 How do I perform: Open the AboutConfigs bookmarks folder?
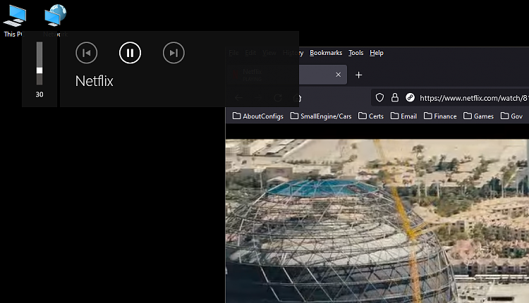(258, 116)
